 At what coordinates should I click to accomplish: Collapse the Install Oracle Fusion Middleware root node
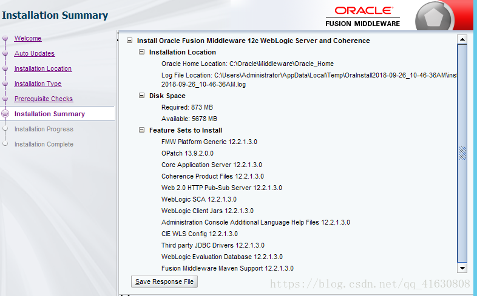point(130,41)
